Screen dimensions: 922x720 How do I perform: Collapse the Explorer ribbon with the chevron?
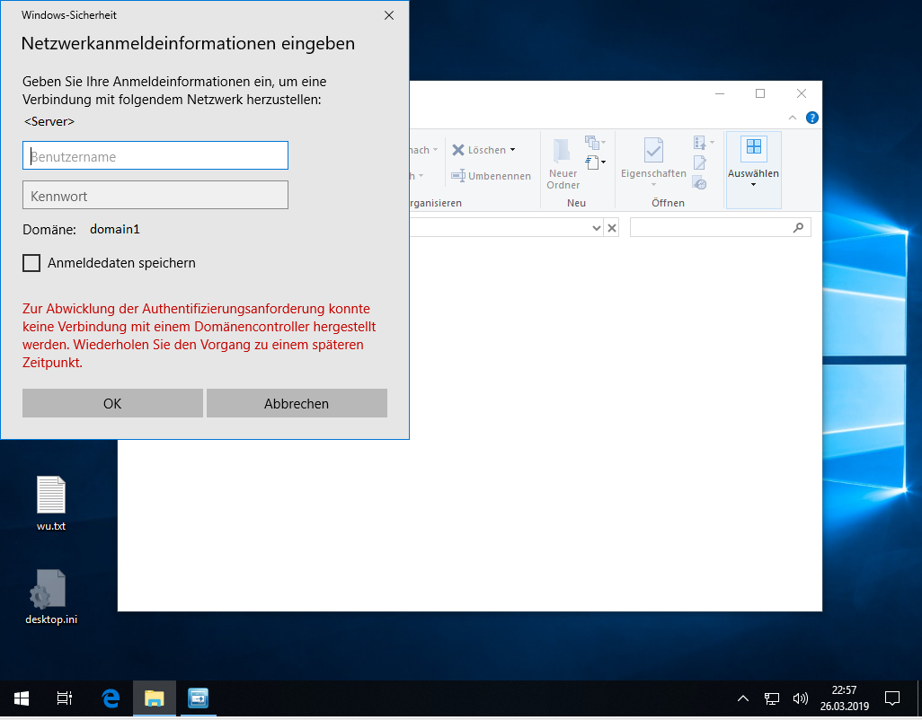pos(793,118)
